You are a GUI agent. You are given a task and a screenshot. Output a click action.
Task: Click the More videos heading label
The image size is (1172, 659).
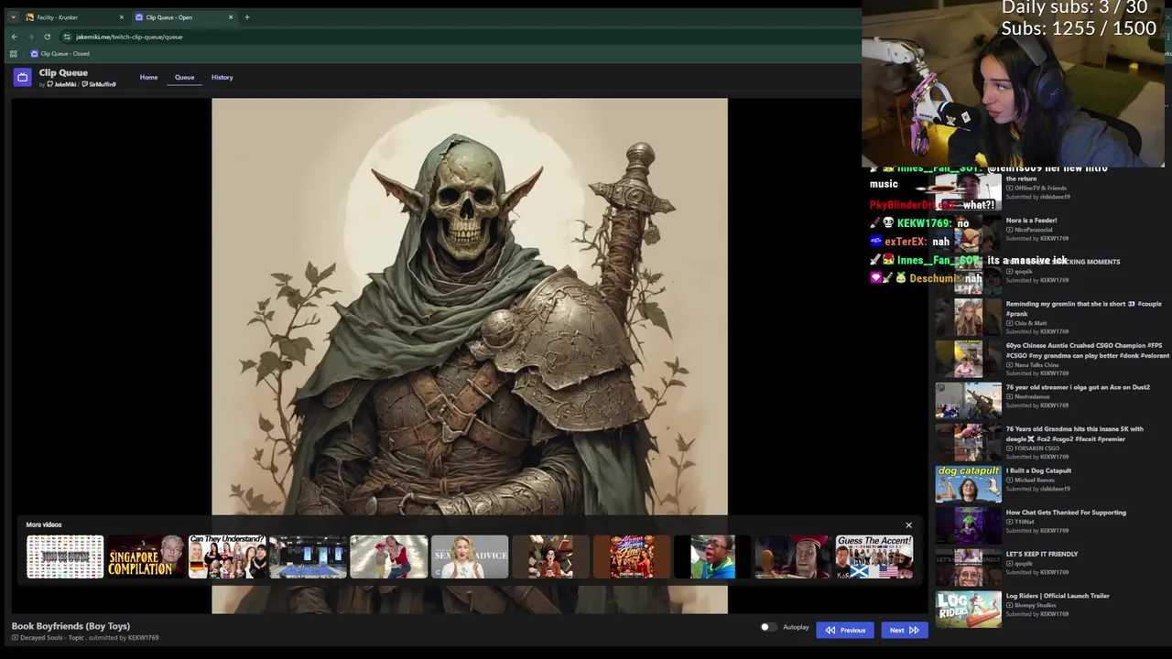(44, 525)
